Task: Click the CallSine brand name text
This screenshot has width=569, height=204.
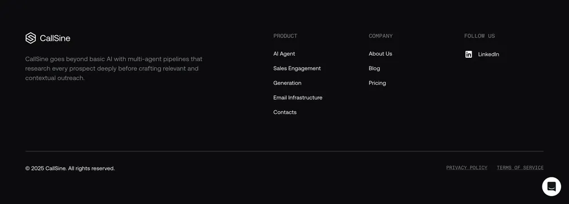Action: 55,39
